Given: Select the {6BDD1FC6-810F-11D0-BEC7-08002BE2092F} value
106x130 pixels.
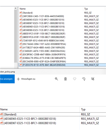Looking at the screenshot, I should (x=44, y=37).
